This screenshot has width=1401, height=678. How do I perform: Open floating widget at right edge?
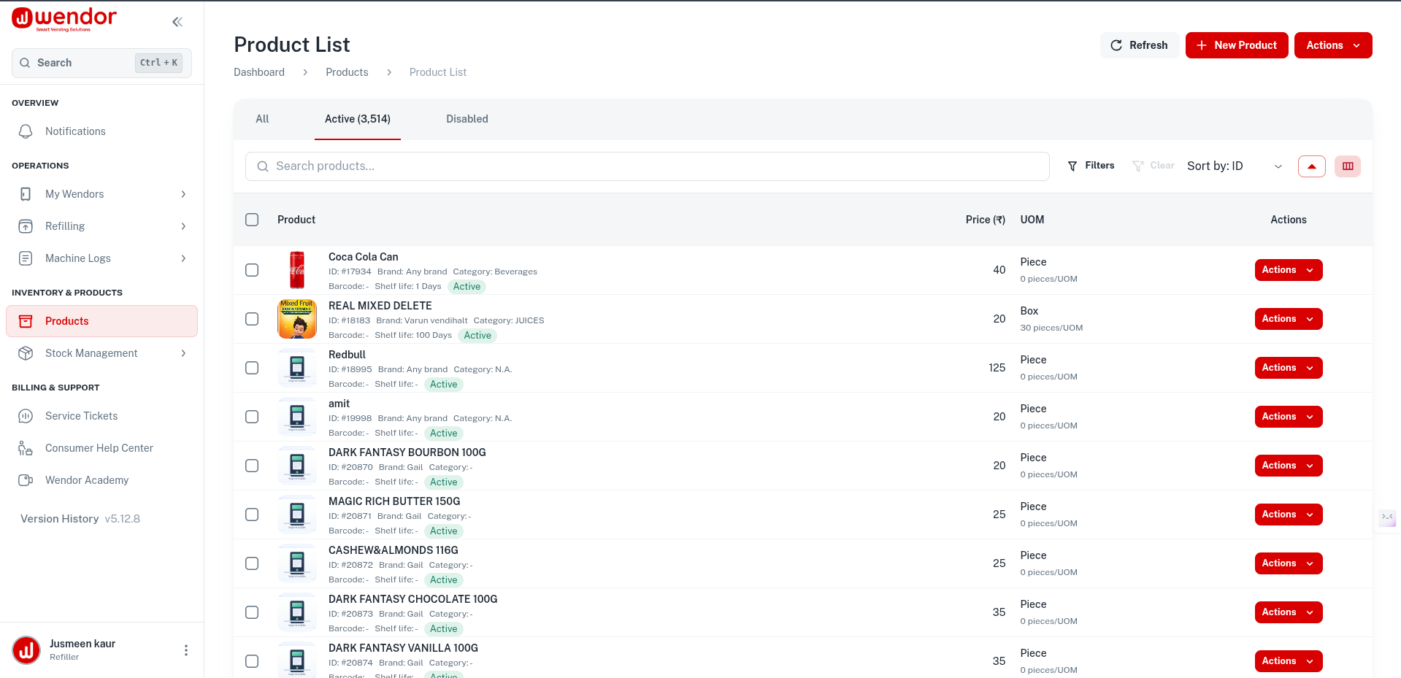pos(1387,517)
